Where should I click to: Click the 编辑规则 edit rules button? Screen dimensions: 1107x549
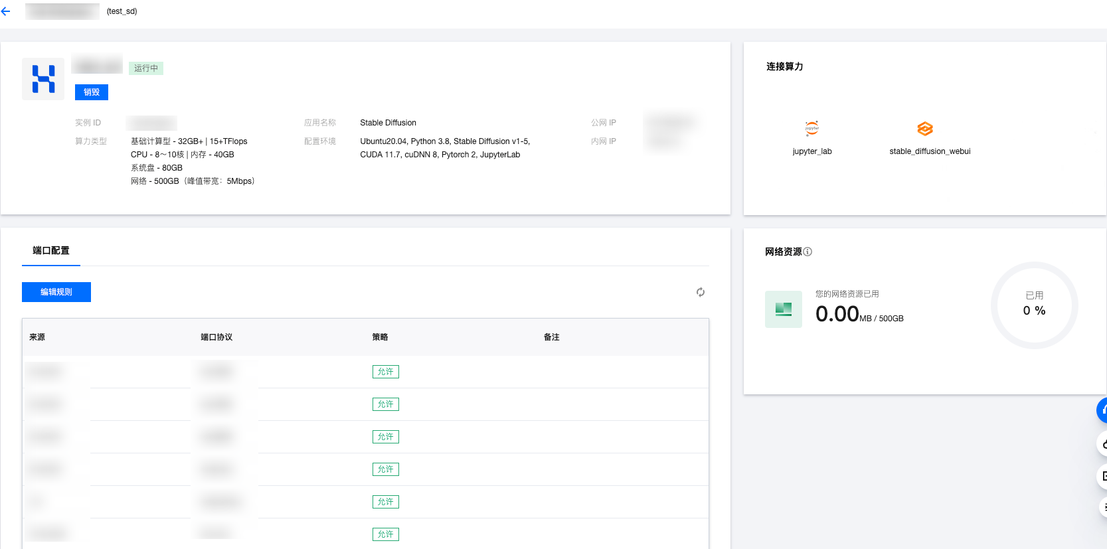[56, 292]
